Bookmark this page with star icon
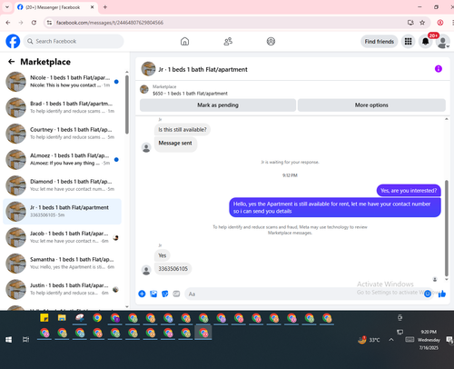This screenshot has width=454, height=369. coord(422,23)
